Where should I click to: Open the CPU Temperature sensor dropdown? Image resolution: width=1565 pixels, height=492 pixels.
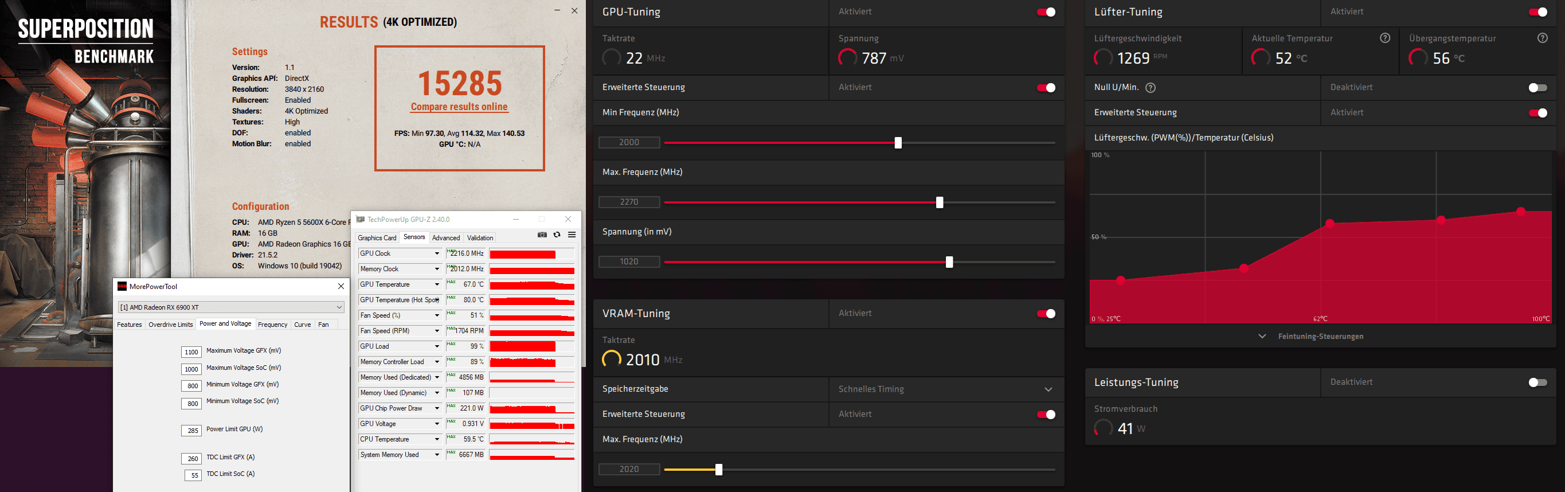[436, 439]
